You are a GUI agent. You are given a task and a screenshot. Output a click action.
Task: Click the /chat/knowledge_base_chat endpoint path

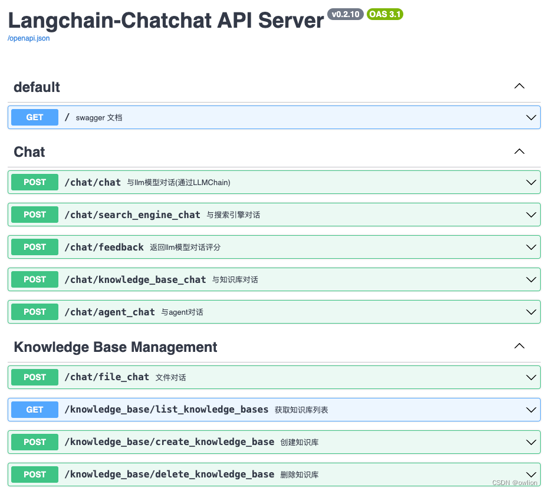(135, 280)
